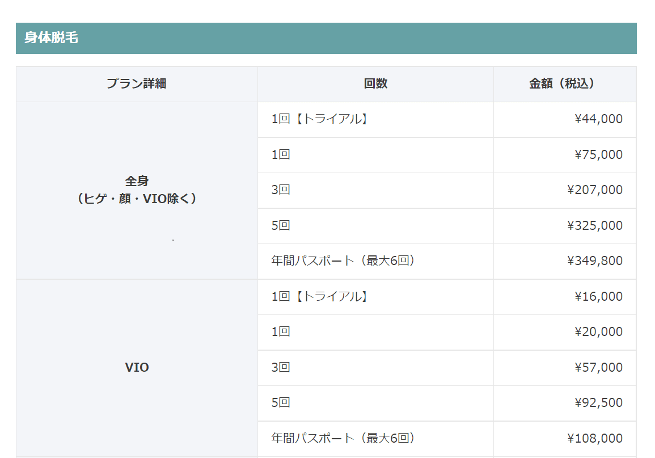Viewport: 655px width, 458px height.
Task: Click the VIO plan cell
Action: click(137, 368)
